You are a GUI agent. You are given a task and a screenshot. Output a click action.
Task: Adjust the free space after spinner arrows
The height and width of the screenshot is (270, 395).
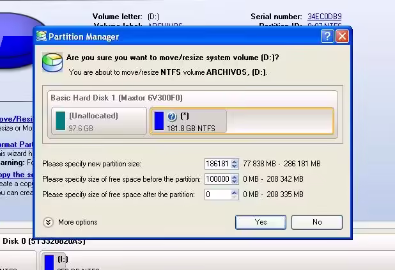tap(235, 195)
